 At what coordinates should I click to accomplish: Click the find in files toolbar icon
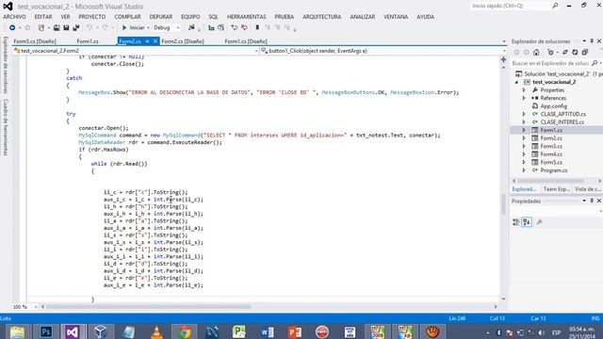pos(191,27)
